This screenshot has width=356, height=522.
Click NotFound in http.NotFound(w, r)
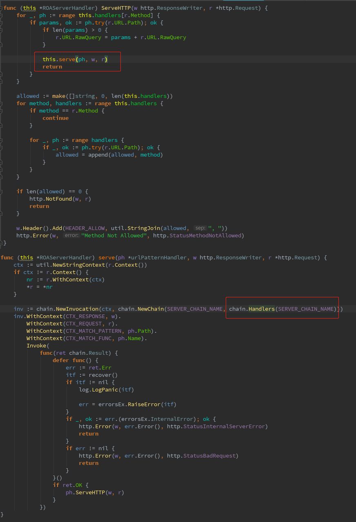59,199
